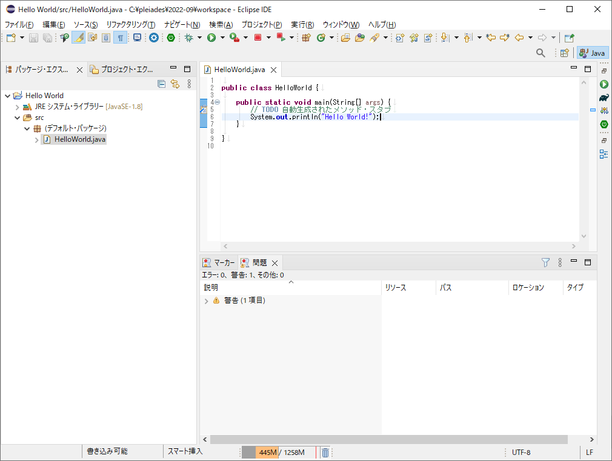Go to Next Annotation arrow icon
This screenshot has width=612, height=461.
(445, 38)
